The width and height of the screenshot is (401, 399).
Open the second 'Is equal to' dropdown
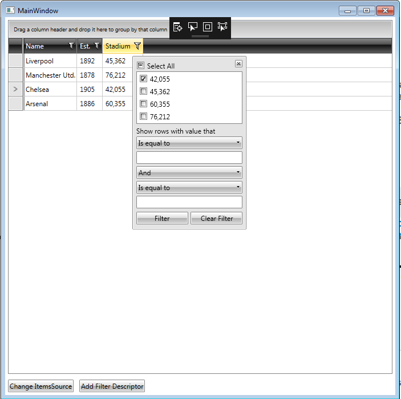tap(189, 187)
